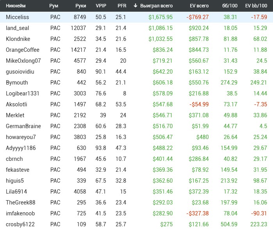Click Klondnike бб/100 value 81.88

coord(230,39)
